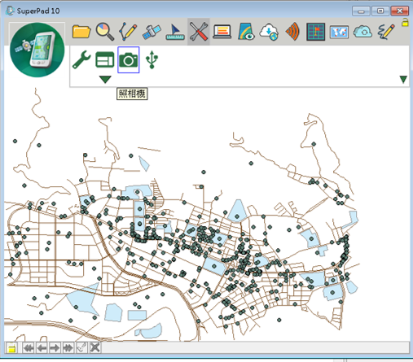Open the yellow folder file menu
The image size is (413, 362).
pos(81,32)
